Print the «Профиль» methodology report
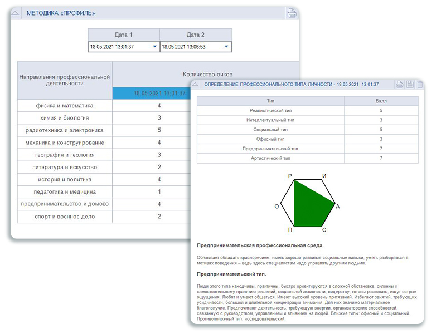446x334 pixels. click(x=291, y=13)
